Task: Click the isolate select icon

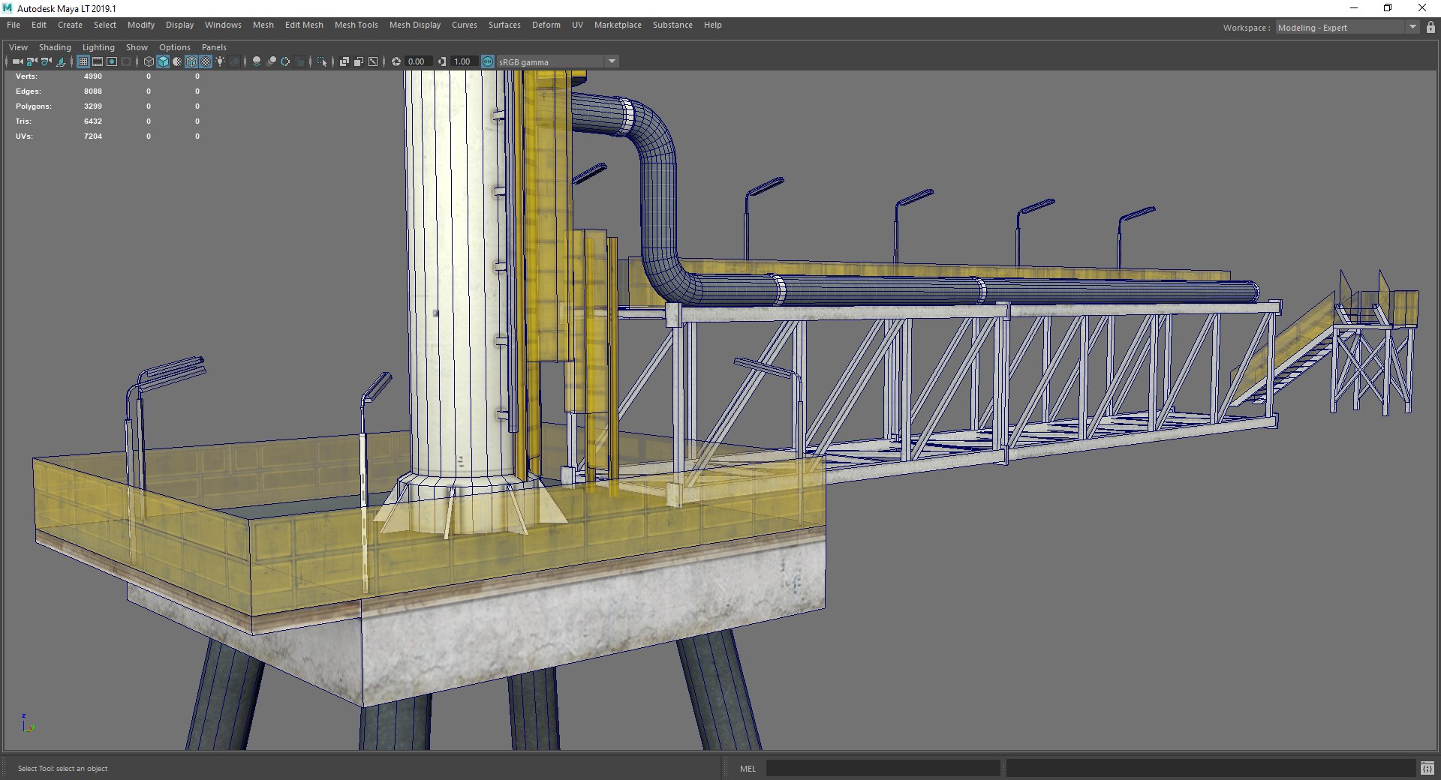Action: tap(322, 61)
